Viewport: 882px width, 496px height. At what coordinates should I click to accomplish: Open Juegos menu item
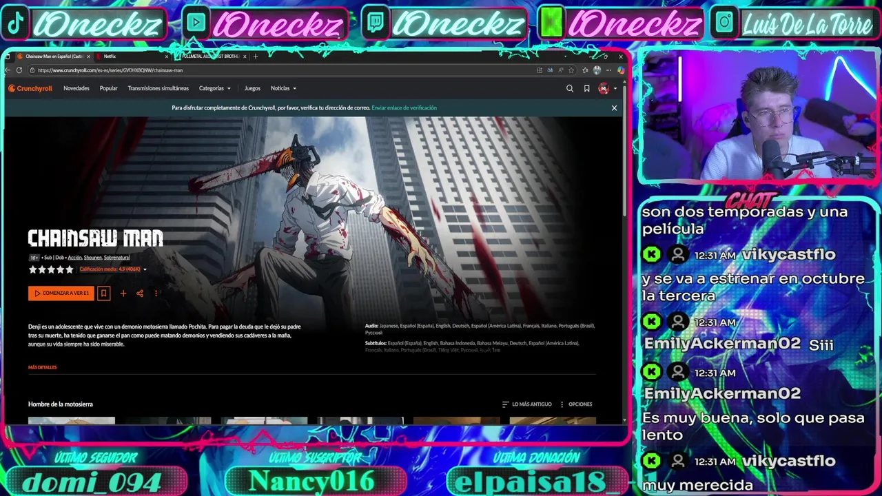pos(252,88)
